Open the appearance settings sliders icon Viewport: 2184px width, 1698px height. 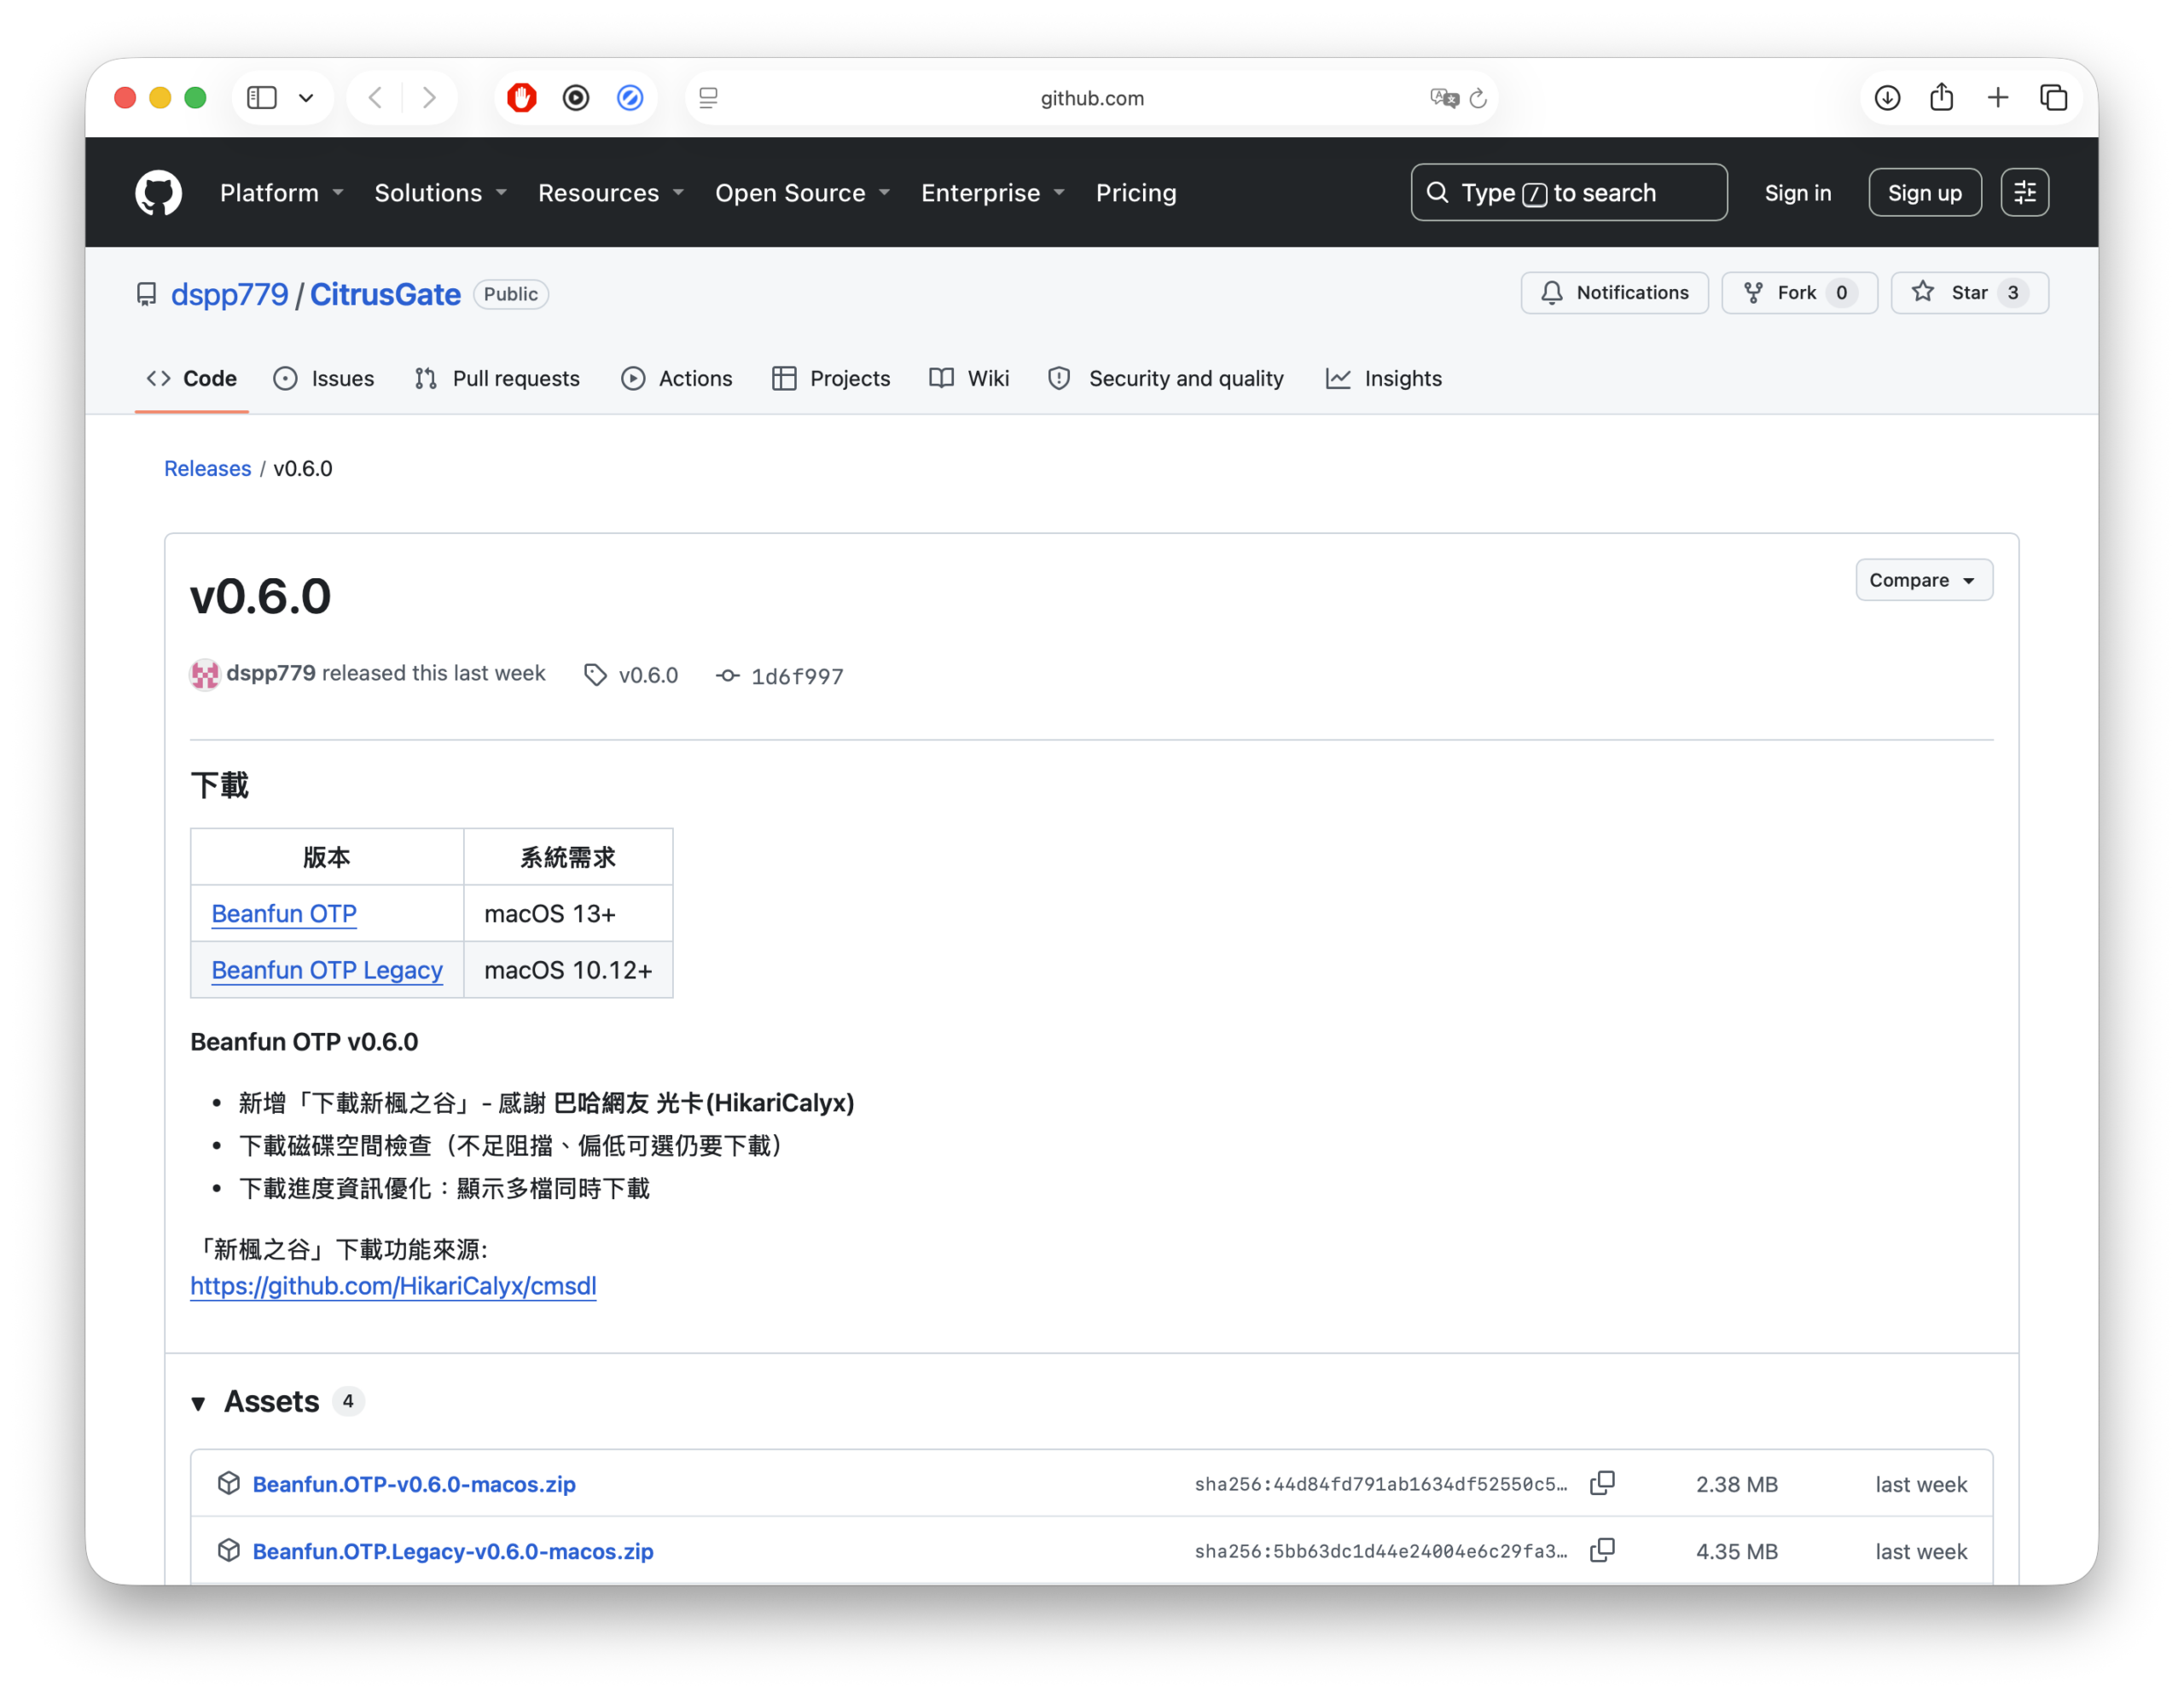(2024, 193)
